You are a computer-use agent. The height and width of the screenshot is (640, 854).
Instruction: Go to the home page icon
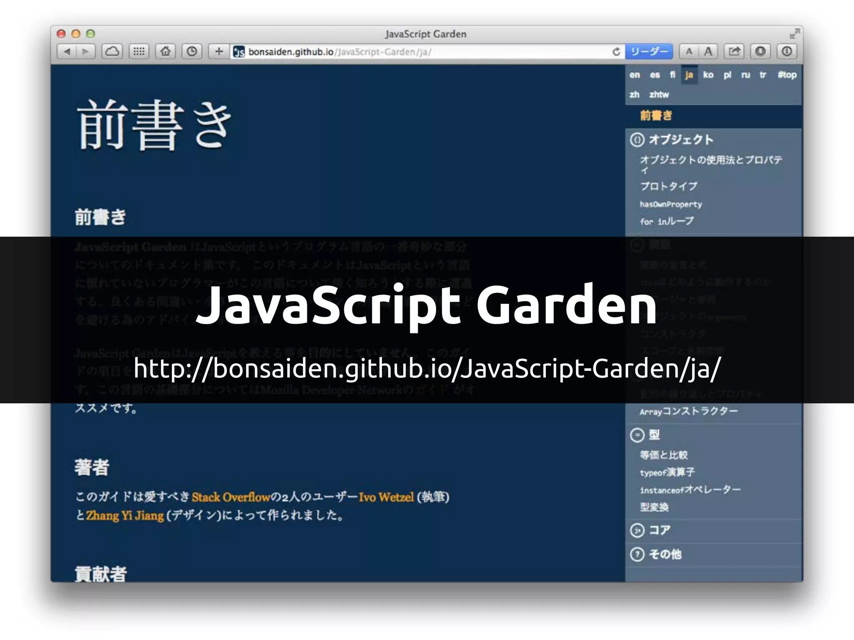[166, 52]
